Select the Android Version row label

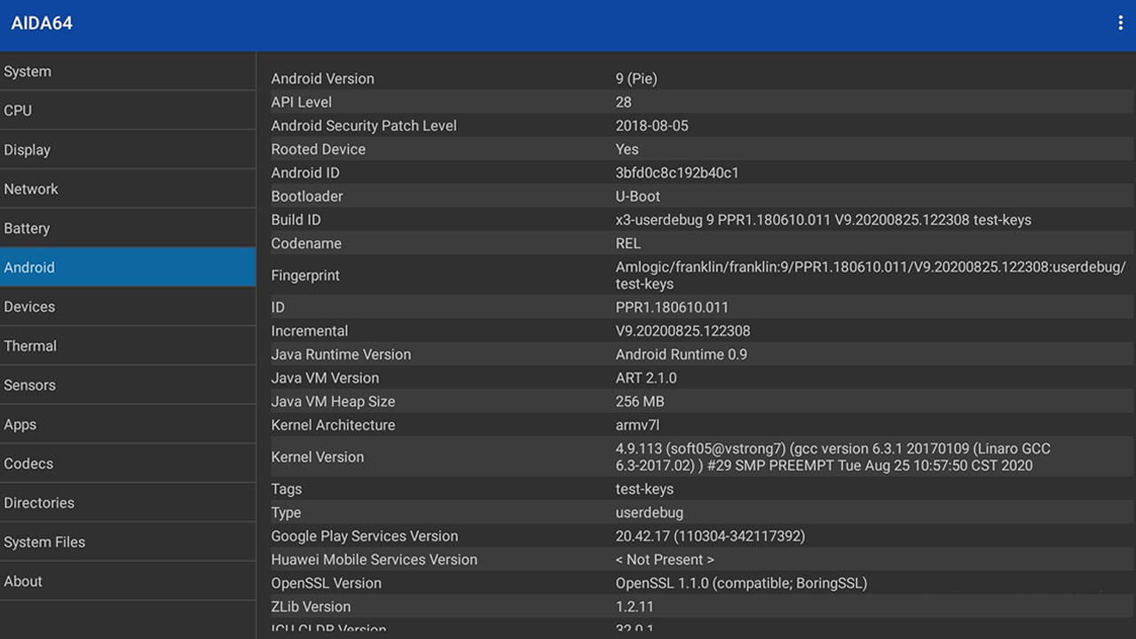pyautogui.click(x=322, y=78)
